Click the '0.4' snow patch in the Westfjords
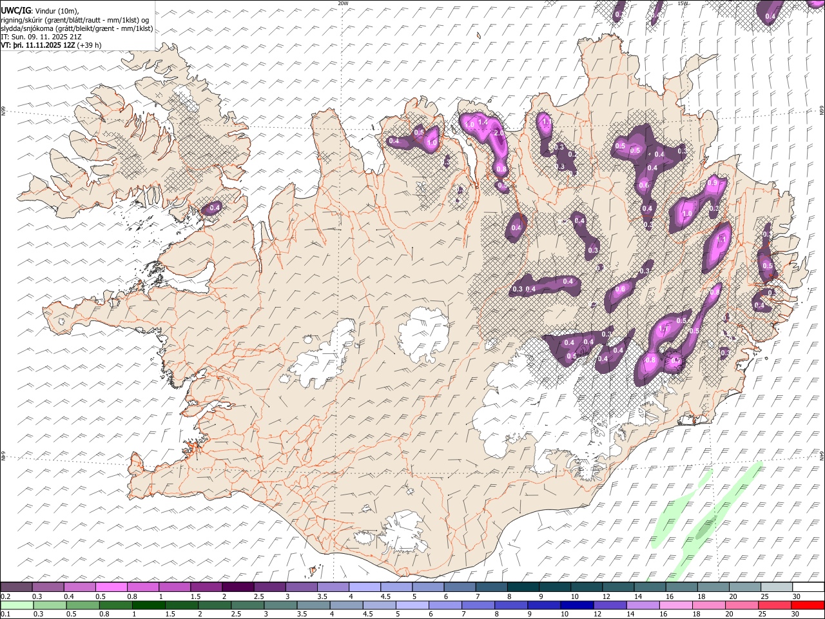The image size is (825, 619). click(x=213, y=208)
